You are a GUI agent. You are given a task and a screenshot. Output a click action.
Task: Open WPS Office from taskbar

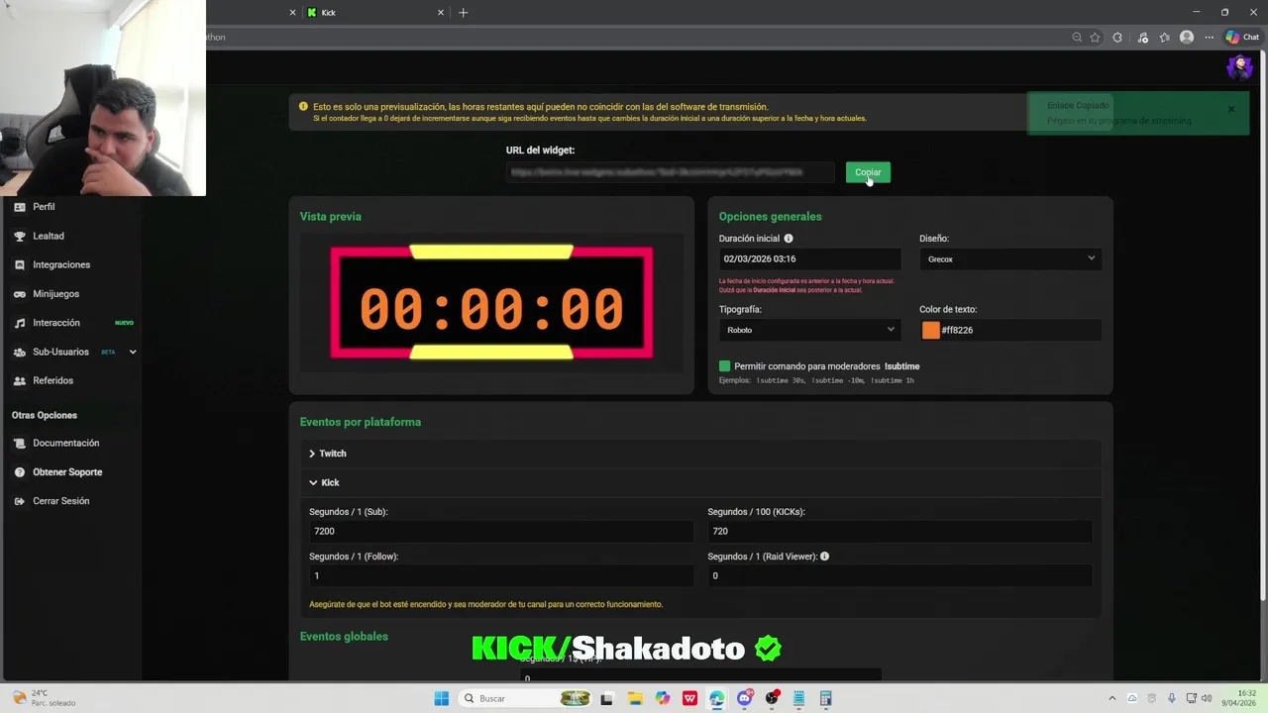(689, 698)
